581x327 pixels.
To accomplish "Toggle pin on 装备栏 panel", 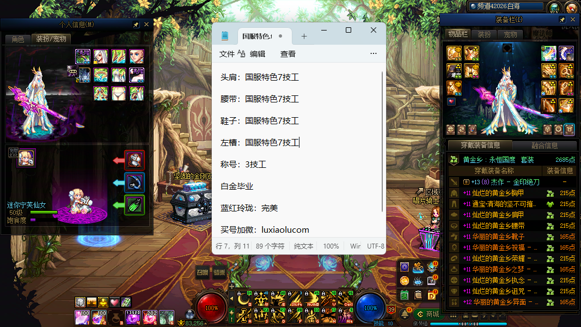I will tap(562, 20).
